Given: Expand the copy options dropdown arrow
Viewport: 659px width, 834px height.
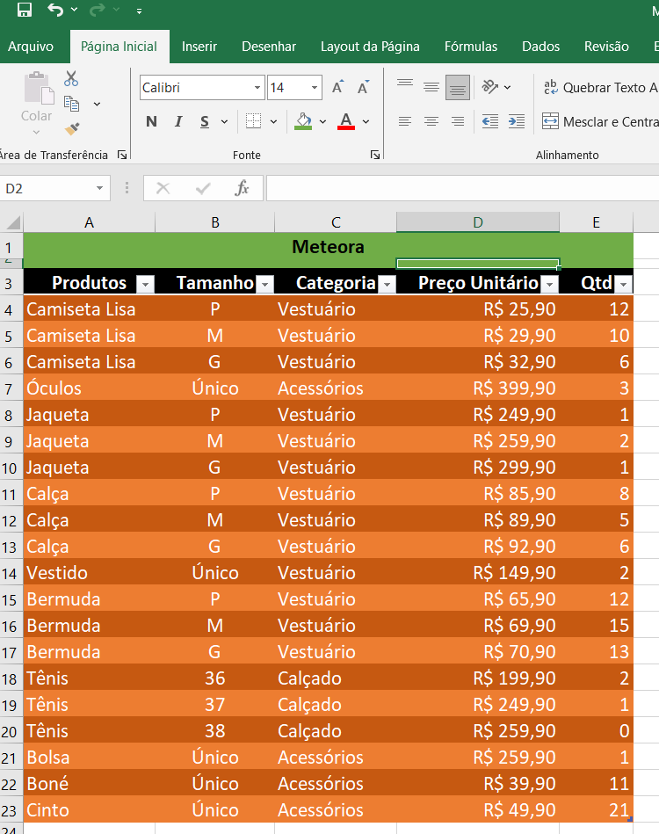Looking at the screenshot, I should point(97,105).
